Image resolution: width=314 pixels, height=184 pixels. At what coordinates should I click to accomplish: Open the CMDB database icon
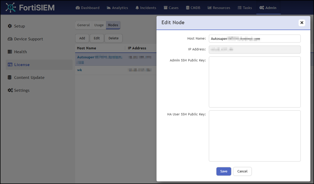point(188,8)
